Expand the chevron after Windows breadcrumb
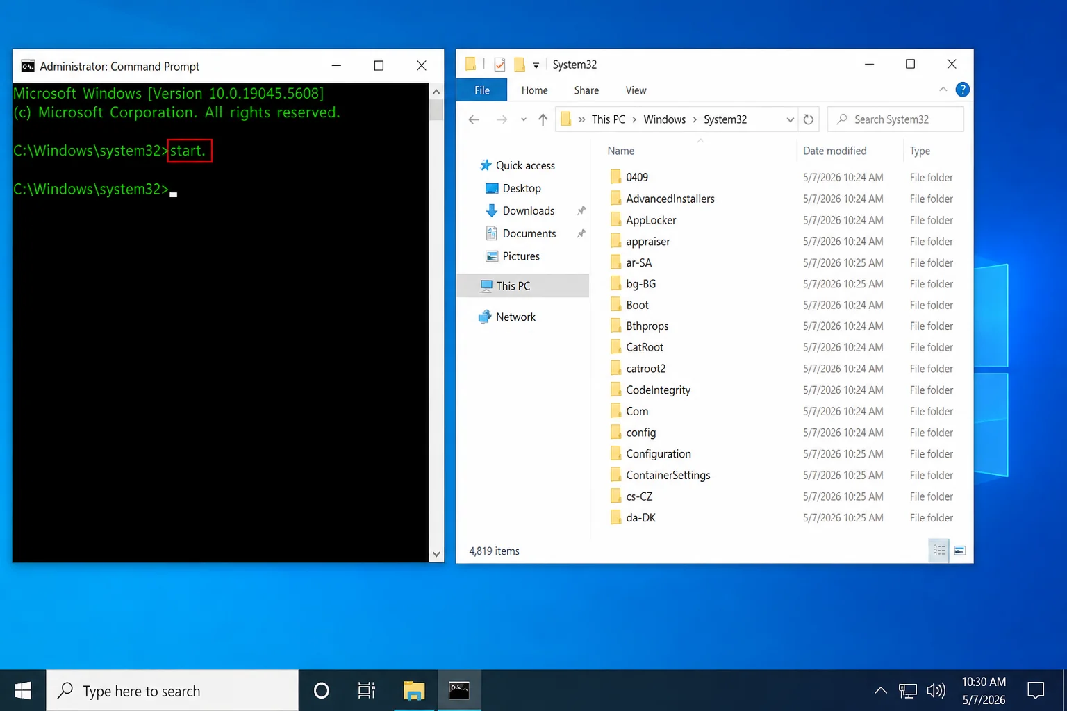Viewport: 1067px width, 711px height. pyautogui.click(x=695, y=119)
